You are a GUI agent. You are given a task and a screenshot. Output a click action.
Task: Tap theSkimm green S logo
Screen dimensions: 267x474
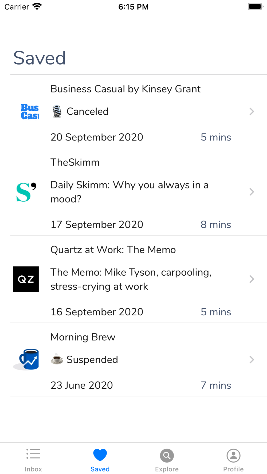click(26, 192)
